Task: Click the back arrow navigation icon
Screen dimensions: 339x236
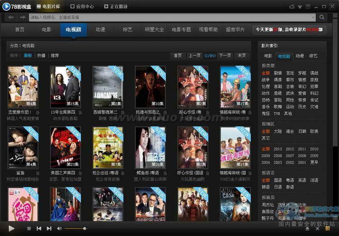Action: [11, 17]
